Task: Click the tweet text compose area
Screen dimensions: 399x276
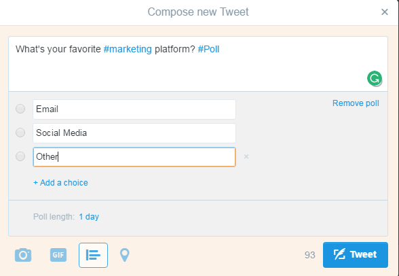Action: pos(198,64)
